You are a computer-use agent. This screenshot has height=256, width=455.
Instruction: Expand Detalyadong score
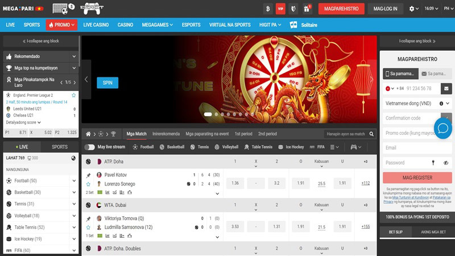(x=23, y=122)
